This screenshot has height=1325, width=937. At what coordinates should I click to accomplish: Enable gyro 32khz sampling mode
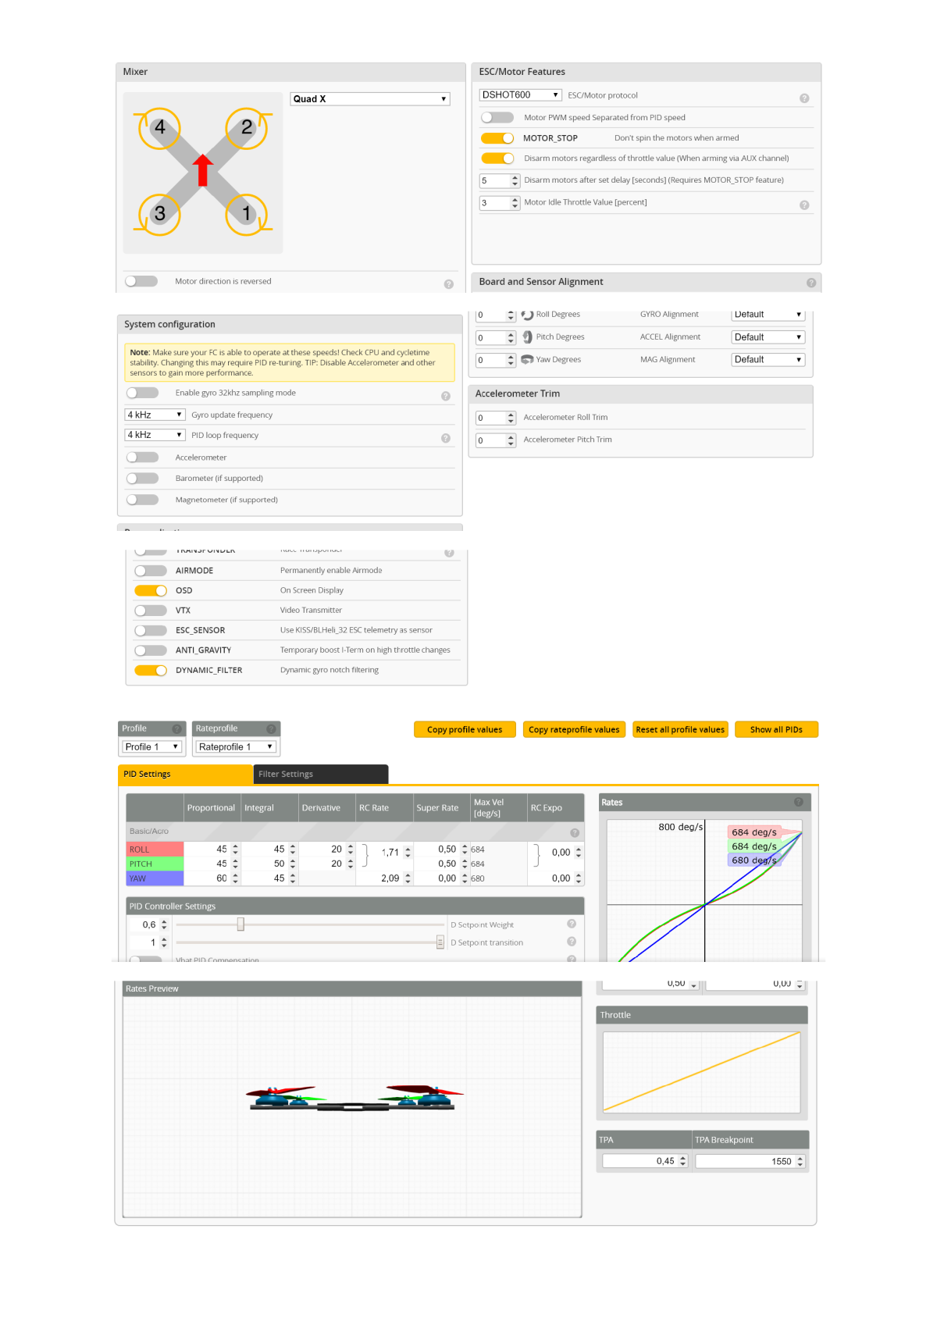click(x=142, y=393)
